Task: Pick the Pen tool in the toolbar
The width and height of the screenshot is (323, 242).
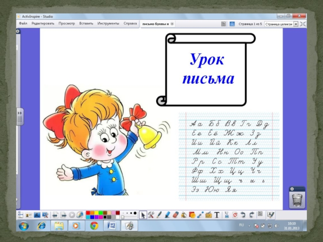Action: click(x=159, y=215)
